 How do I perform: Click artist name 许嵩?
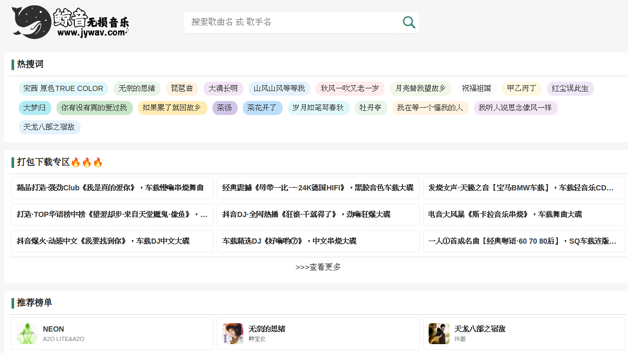[461, 339]
